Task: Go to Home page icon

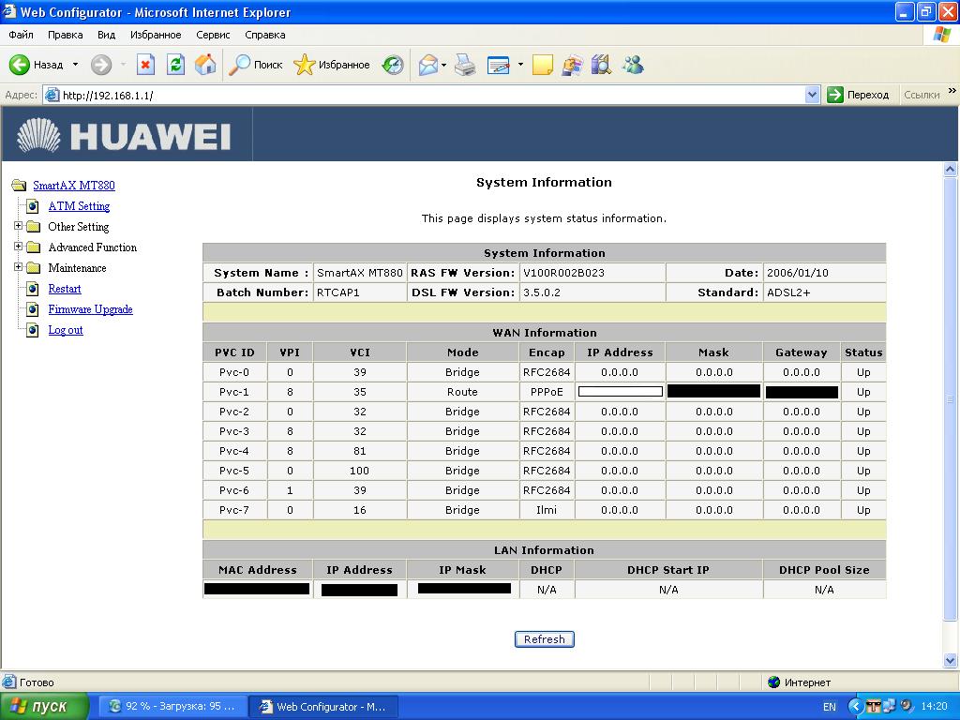Action: tap(205, 65)
